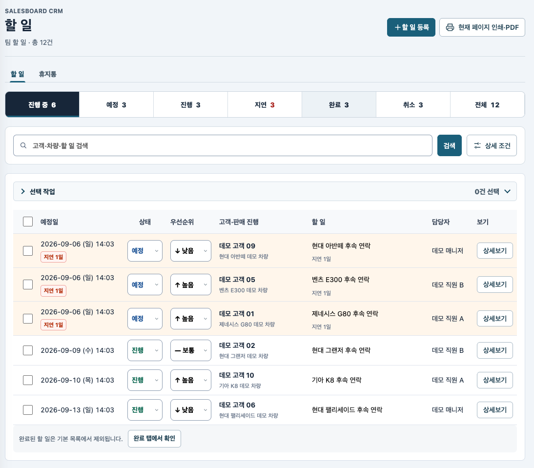Image resolution: width=534 pixels, height=468 pixels.
Task: Select the 할 일 tab
Action: click(18, 74)
